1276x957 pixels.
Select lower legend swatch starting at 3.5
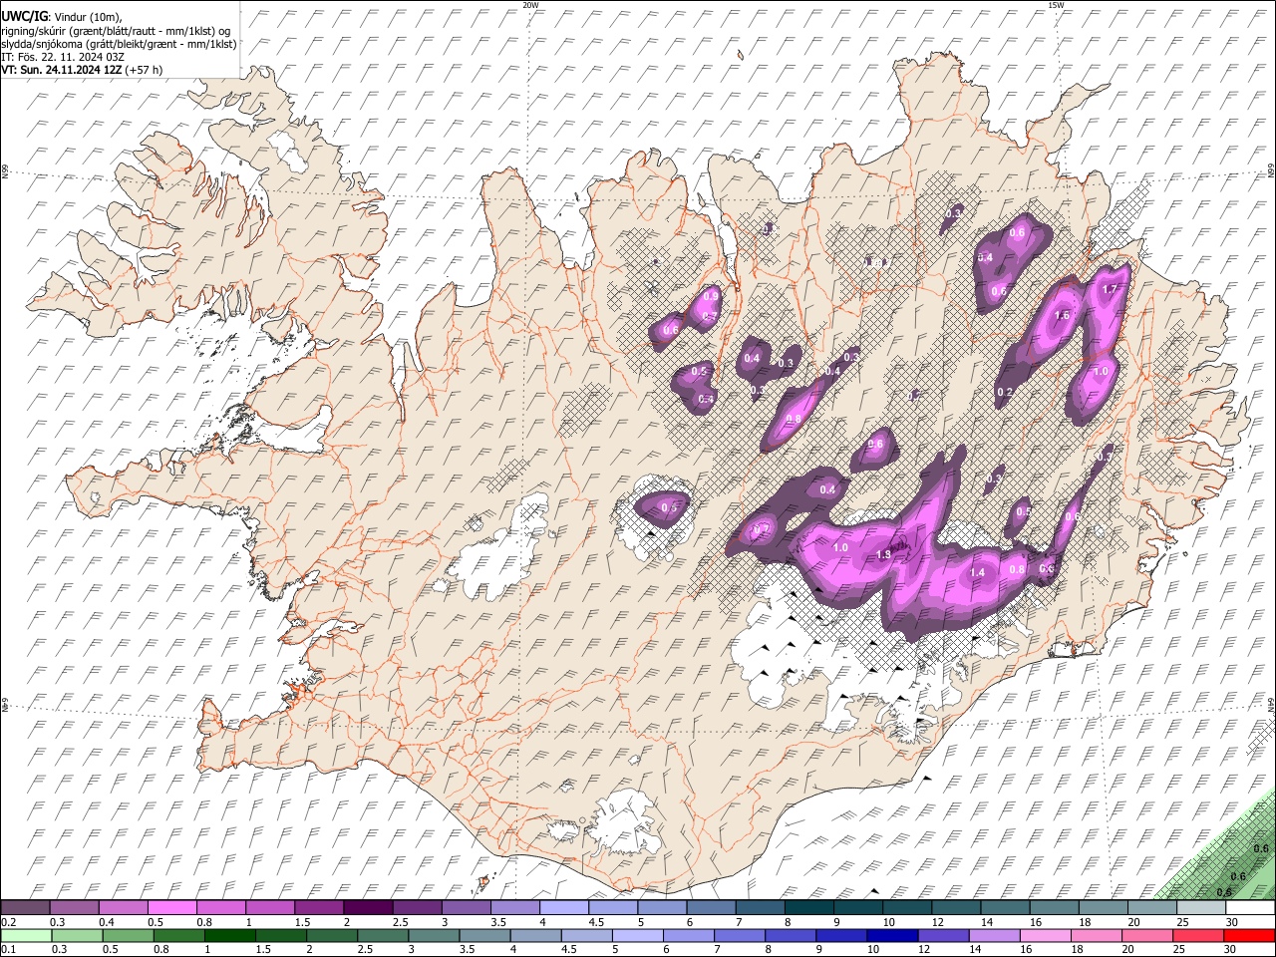point(485,935)
